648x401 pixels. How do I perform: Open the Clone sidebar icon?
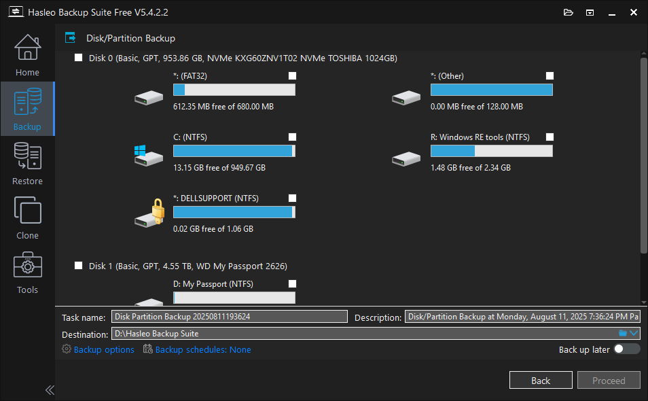coord(28,210)
